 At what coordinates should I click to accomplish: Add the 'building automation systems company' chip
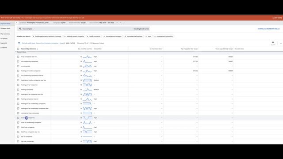pos(47,36)
